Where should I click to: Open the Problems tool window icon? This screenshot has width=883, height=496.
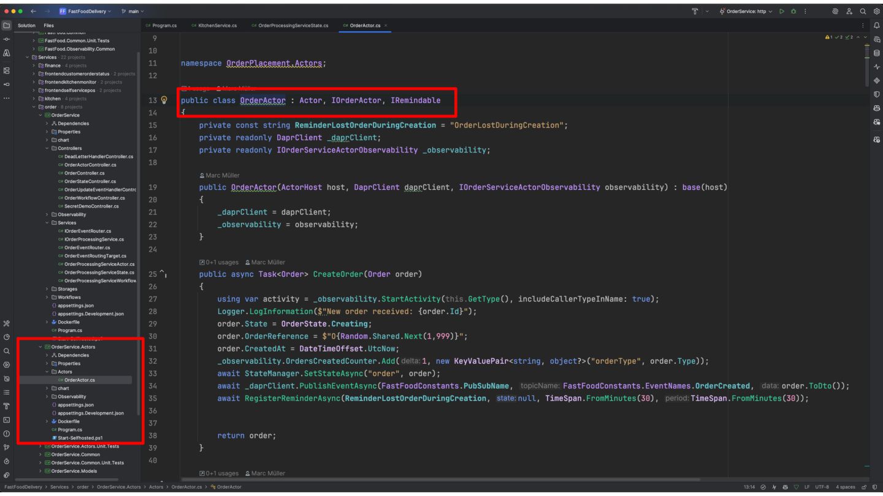(x=6, y=434)
